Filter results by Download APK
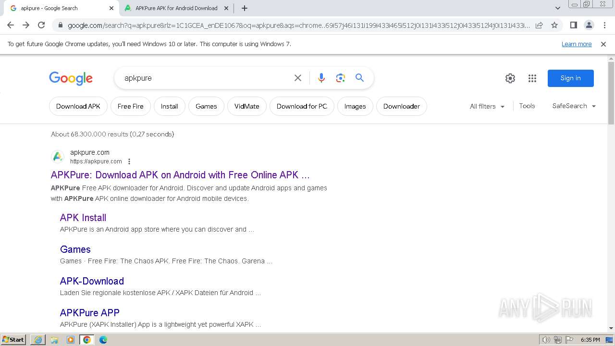Viewport: 615px width, 346px height. [78, 106]
